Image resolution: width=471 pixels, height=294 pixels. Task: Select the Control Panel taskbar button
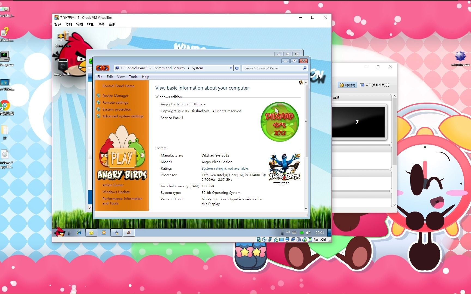tap(116, 232)
